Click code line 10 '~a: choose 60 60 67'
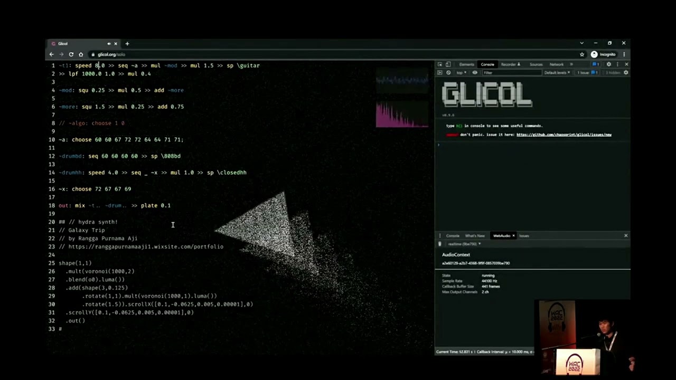The width and height of the screenshot is (676, 380). tap(121, 139)
